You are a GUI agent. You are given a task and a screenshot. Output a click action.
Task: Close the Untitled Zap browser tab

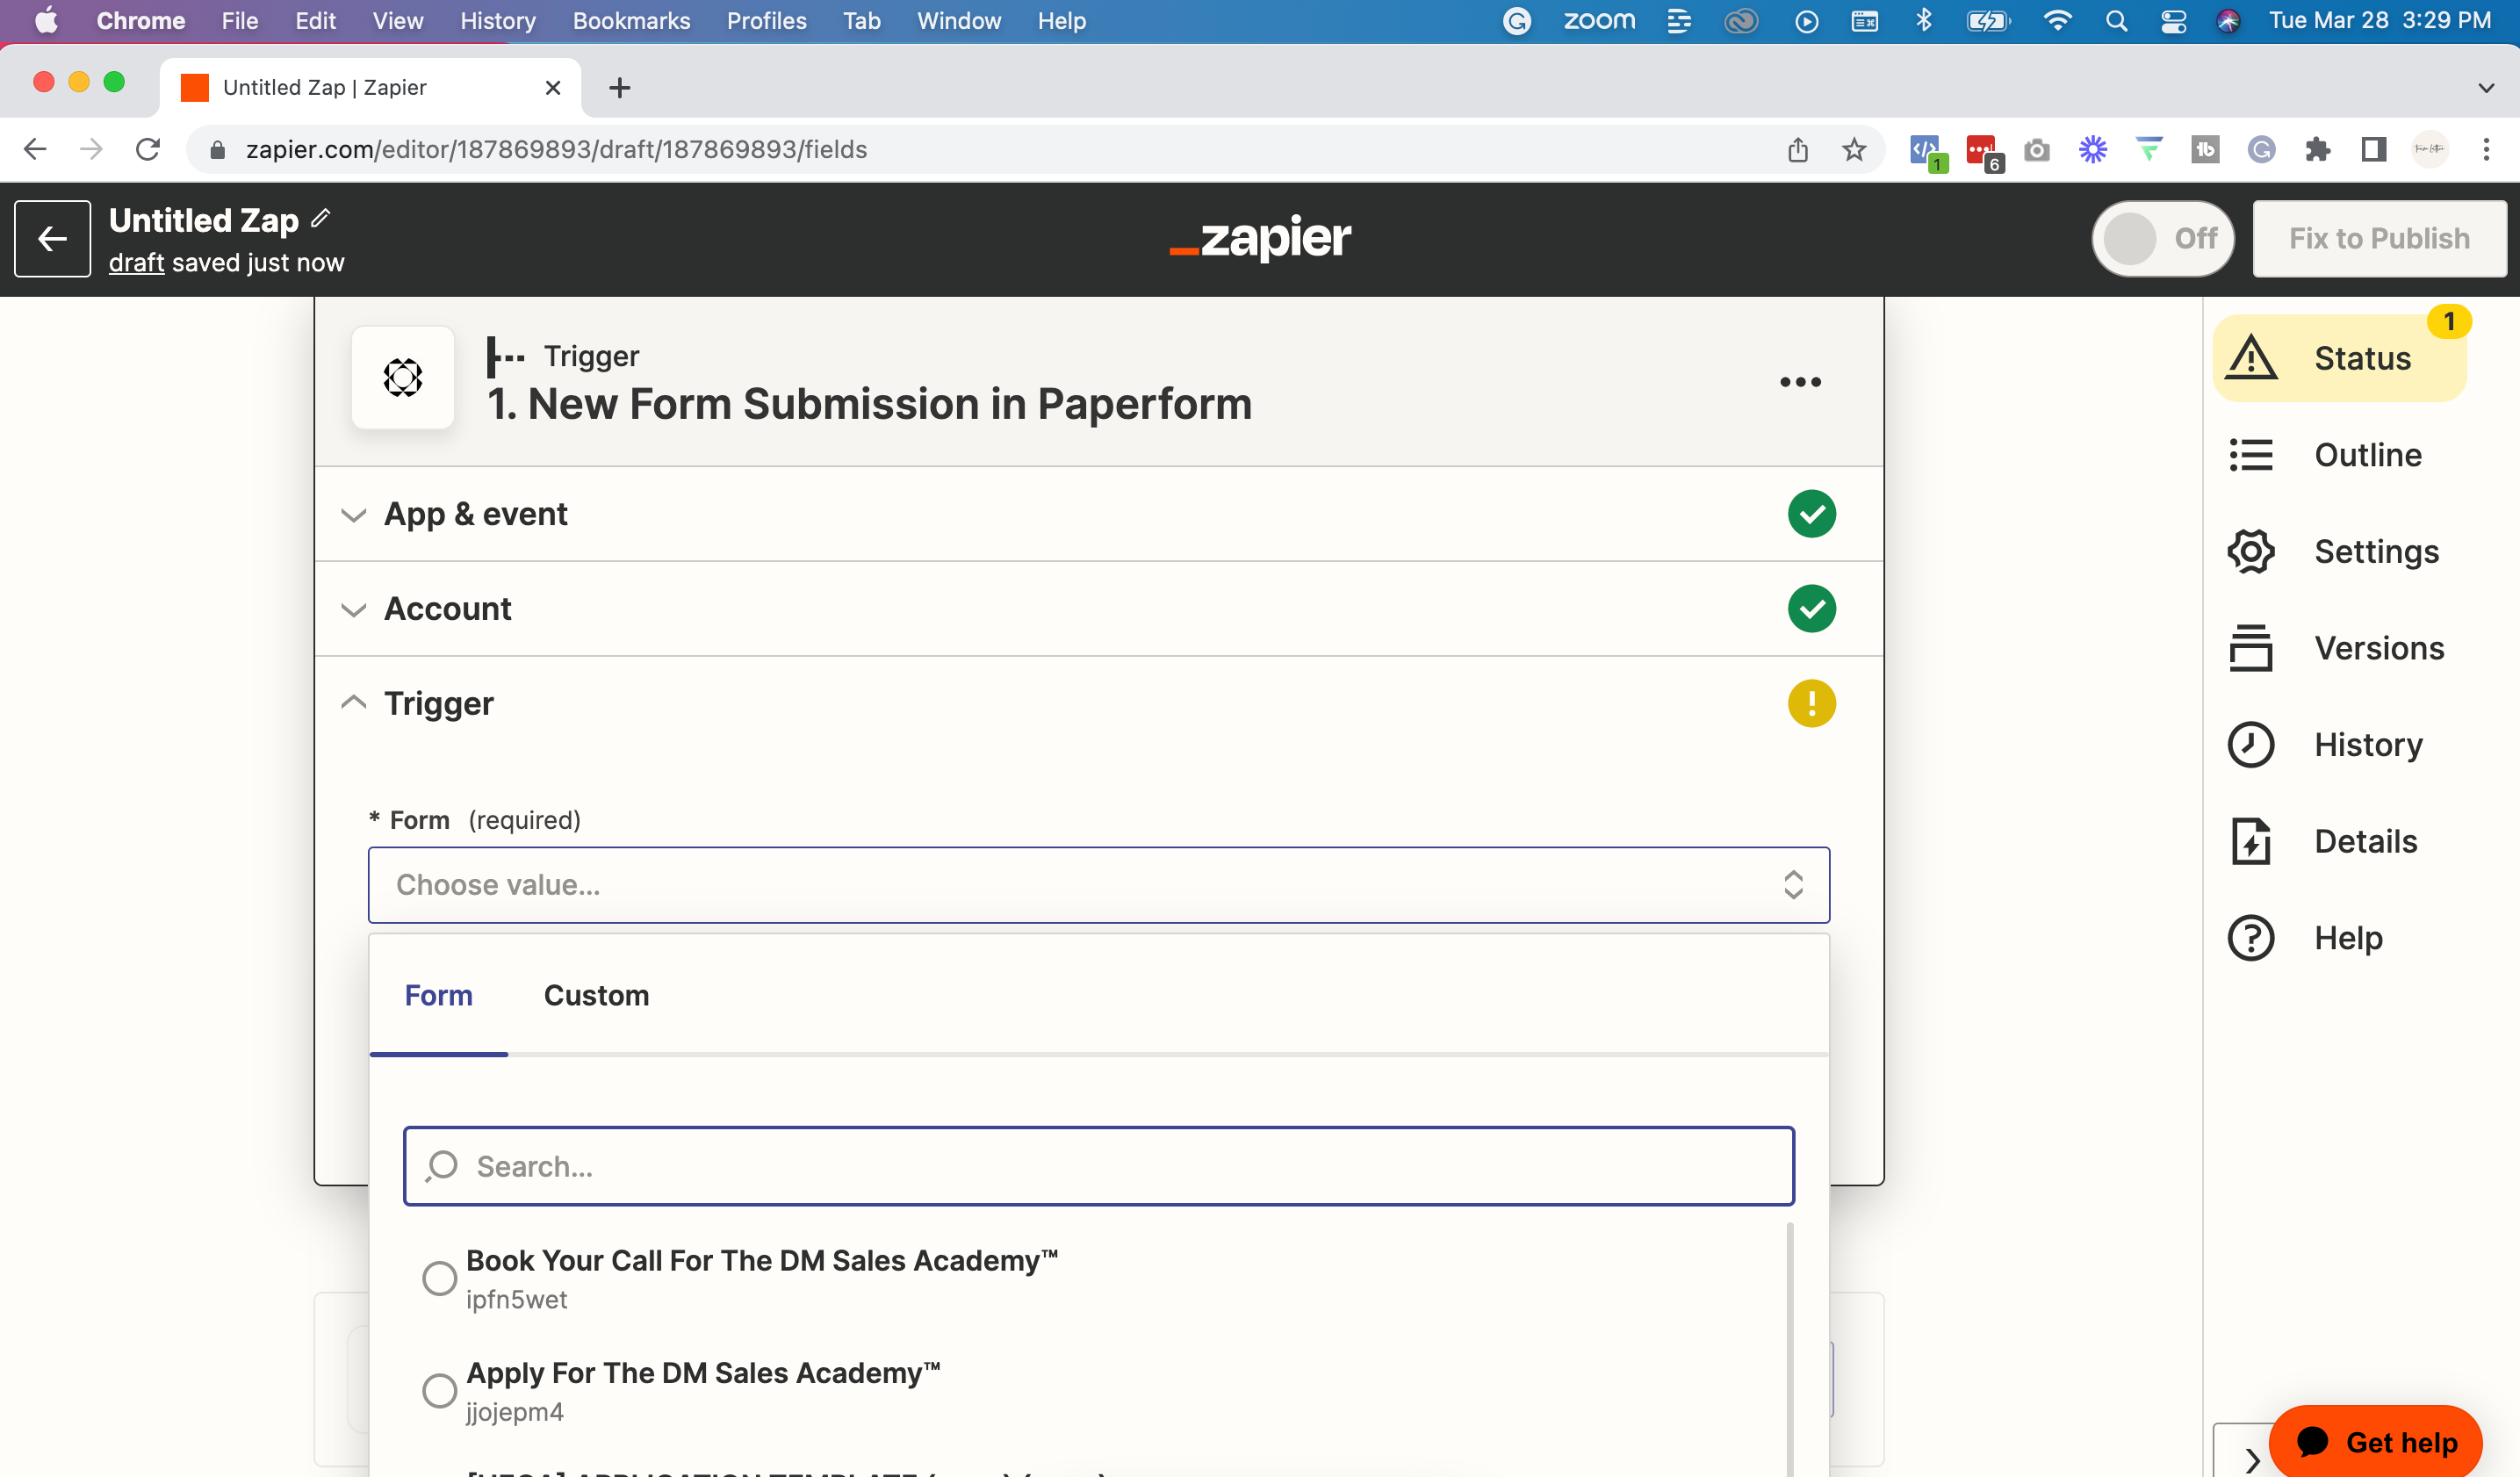click(552, 88)
